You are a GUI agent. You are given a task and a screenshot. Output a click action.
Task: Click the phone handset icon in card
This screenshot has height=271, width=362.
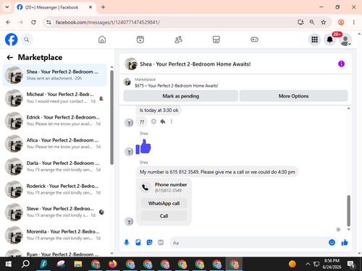click(146, 187)
